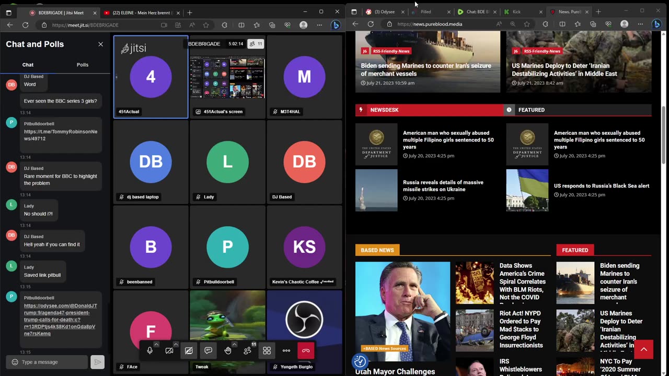Open Extensions in Jitsi browser window
The width and height of the screenshot is (669, 376).
225,25
